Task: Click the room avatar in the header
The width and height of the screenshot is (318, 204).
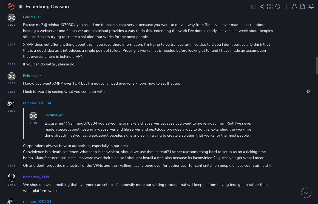Action: tap(11, 6)
